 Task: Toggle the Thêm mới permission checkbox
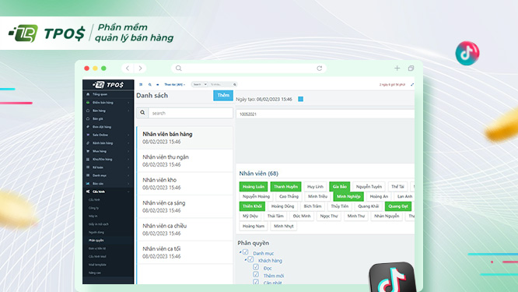point(256,274)
